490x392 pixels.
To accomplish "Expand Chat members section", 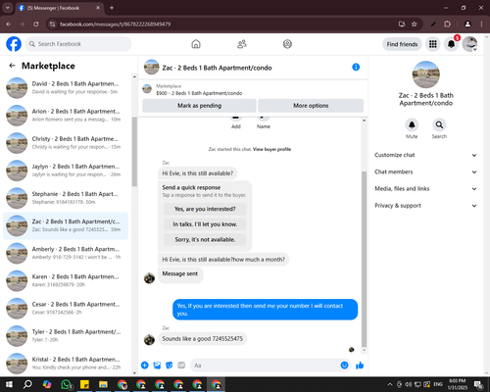I will pos(425,171).
